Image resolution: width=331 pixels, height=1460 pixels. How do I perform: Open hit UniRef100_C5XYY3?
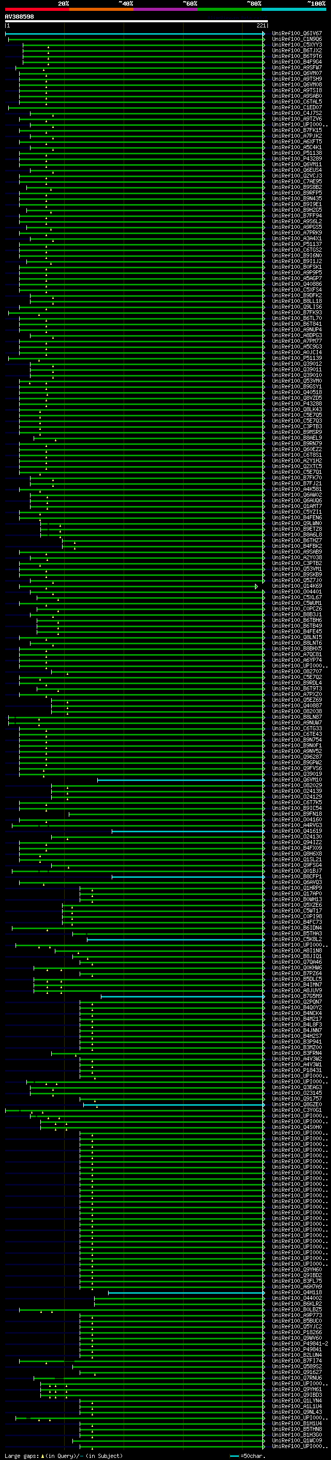click(x=296, y=45)
